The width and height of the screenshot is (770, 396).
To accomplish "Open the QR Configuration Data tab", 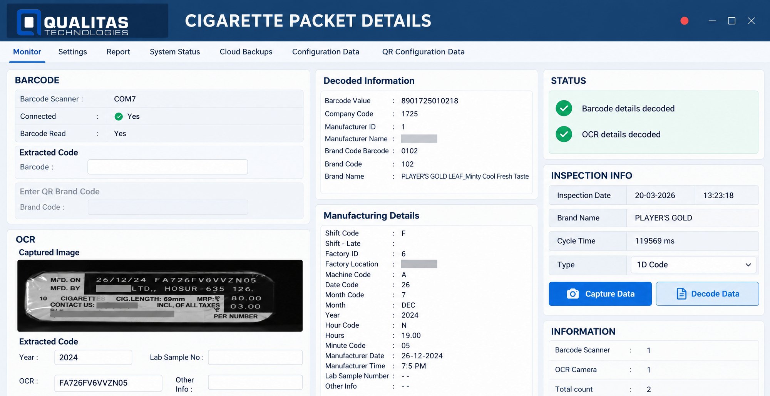I will tap(423, 51).
